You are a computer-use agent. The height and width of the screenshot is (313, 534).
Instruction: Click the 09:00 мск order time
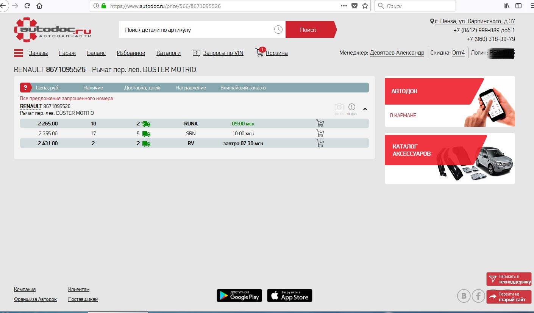[x=243, y=124]
